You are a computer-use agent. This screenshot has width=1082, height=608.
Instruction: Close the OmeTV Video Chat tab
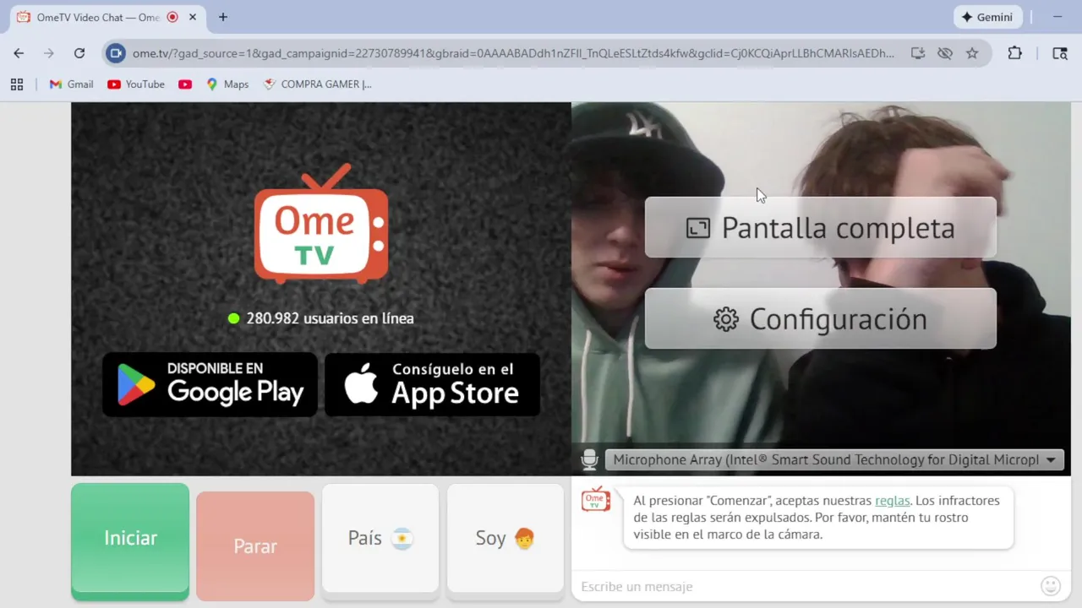(x=194, y=17)
